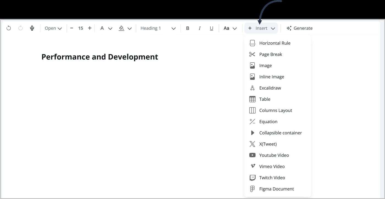385x199 pixels.
Task: Toggle underline formatting
Action: click(211, 28)
